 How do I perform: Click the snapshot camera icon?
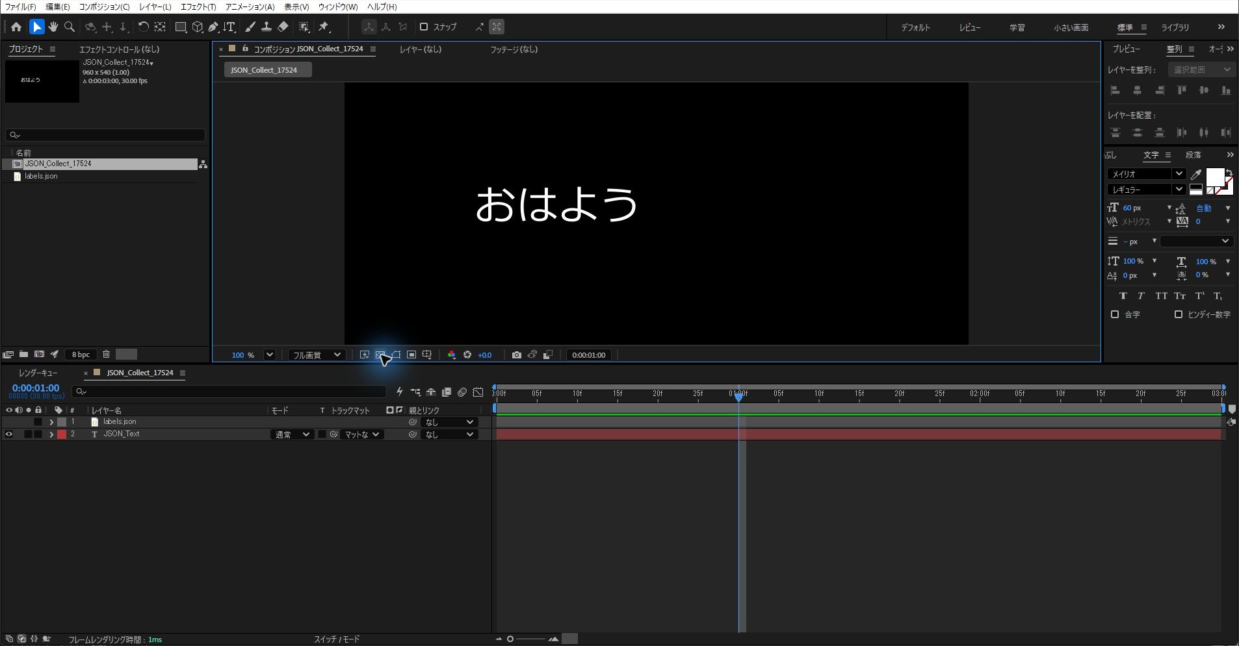coord(516,355)
